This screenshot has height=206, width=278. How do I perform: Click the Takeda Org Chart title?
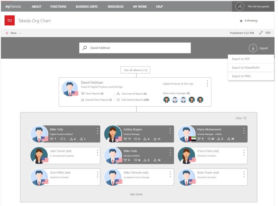[34, 21]
